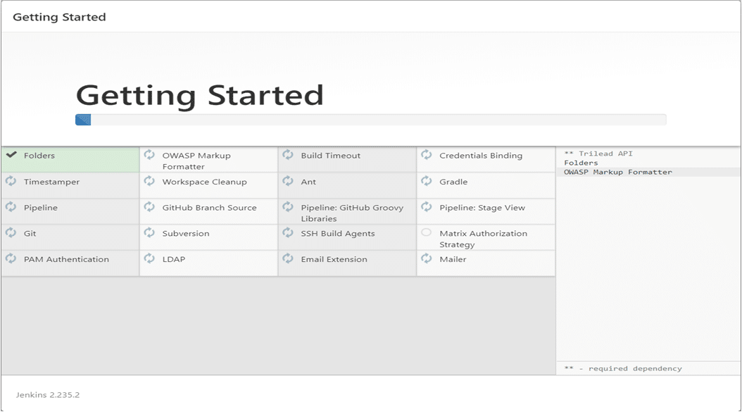Click "Folders" entry in the install log
This screenshot has height=412, width=742.
point(581,163)
